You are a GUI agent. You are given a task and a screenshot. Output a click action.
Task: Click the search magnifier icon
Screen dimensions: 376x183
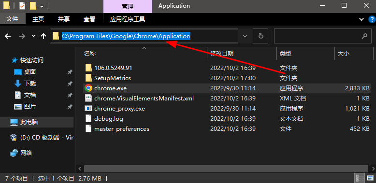click(364, 36)
